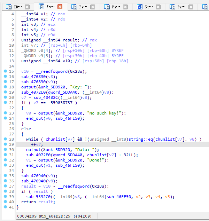The image size is (209, 221).
Task: Click line number 10 in the gutter
Action: click(x=11, y=45)
